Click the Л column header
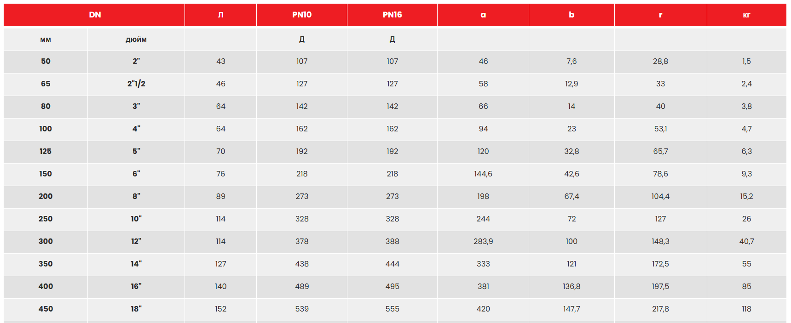 (x=221, y=15)
